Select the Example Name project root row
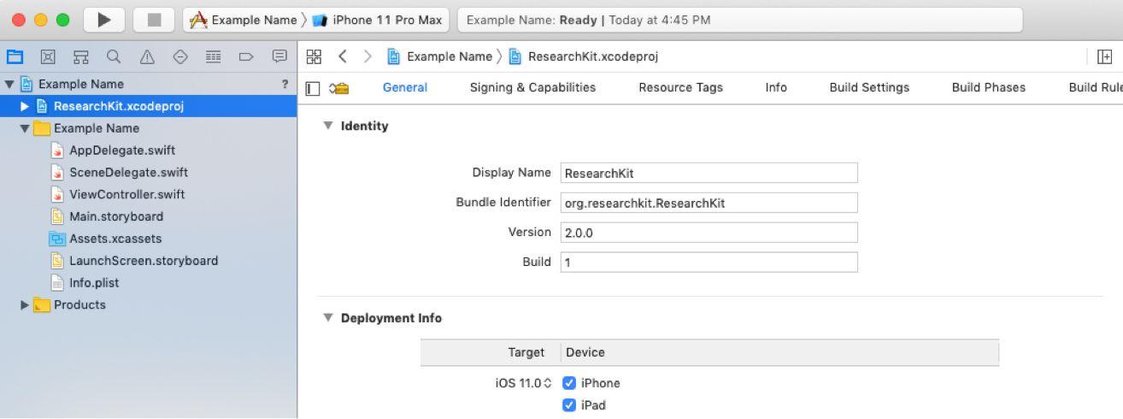The height and width of the screenshot is (419, 1123). coord(149,84)
